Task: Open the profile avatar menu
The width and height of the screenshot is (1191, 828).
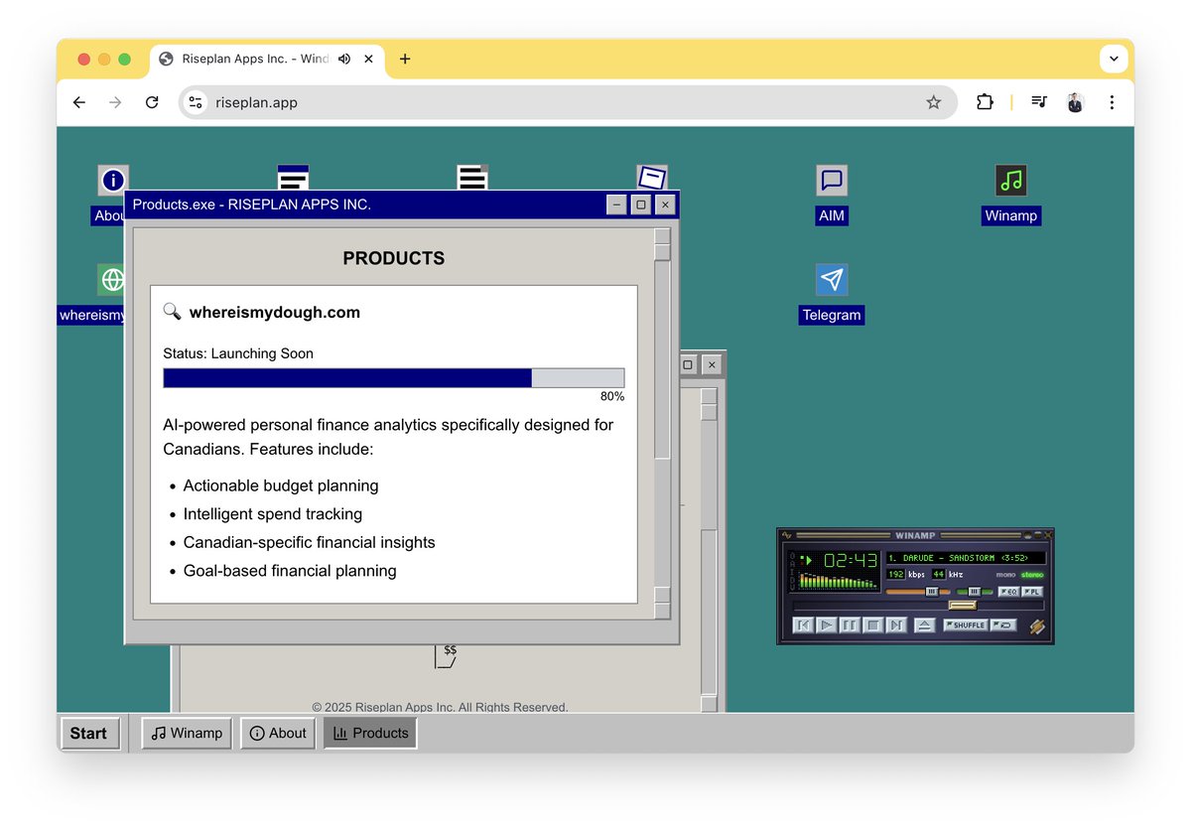Action: (1075, 102)
